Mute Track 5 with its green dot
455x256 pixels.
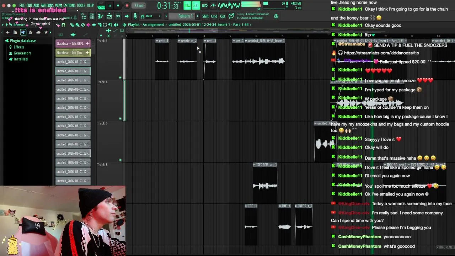pos(120,160)
